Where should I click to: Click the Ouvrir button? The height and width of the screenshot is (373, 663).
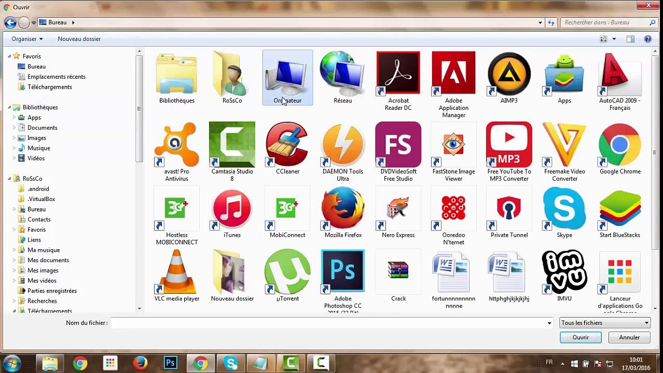click(x=581, y=337)
